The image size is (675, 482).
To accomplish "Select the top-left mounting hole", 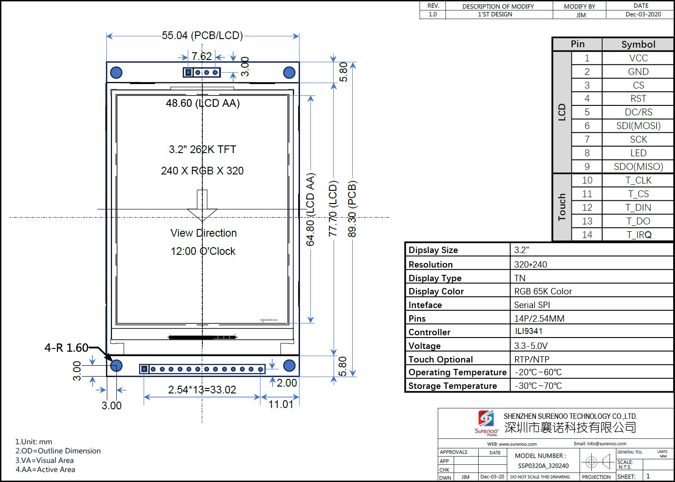I will tap(116, 73).
